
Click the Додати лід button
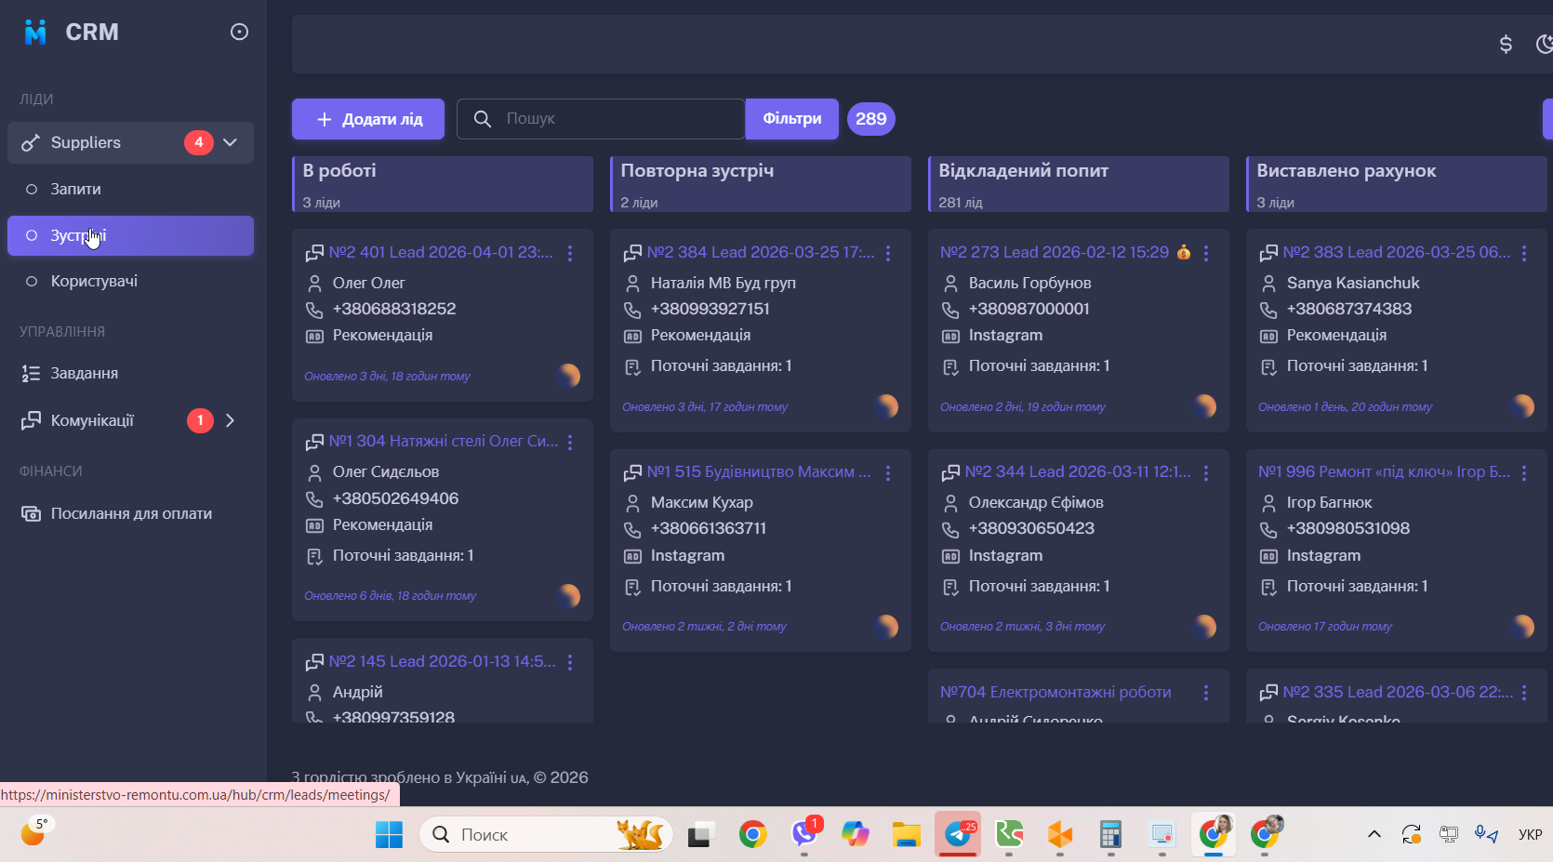coord(368,119)
